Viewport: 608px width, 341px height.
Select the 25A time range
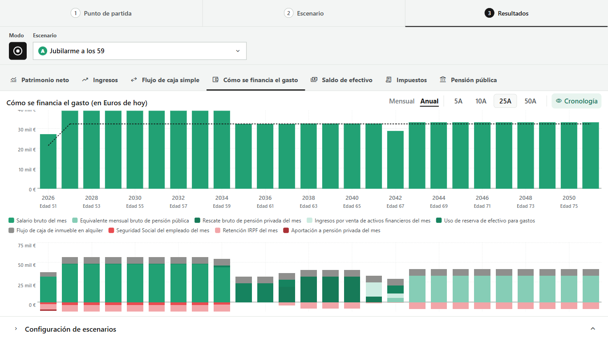point(505,101)
